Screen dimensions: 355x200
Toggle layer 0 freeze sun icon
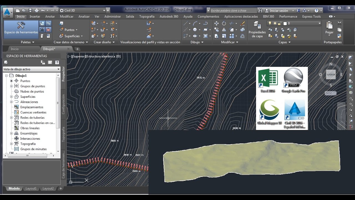pyautogui.click(x=274, y=23)
